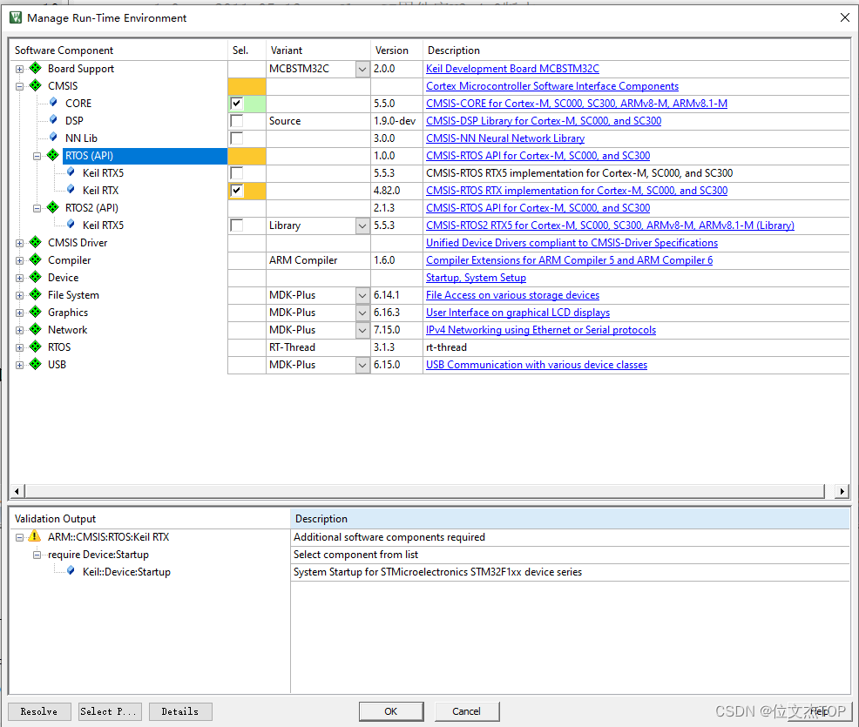Viewport: 859px width, 727px height.
Task: Click the File System green diamond icon
Action: 36,294
